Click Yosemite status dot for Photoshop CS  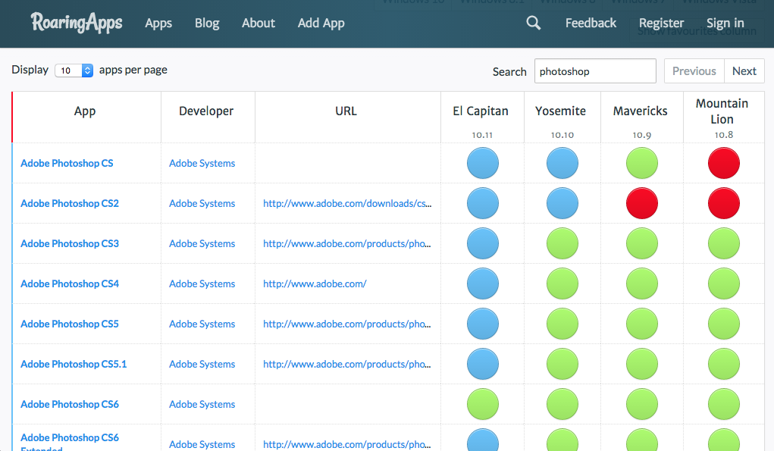[x=562, y=163]
